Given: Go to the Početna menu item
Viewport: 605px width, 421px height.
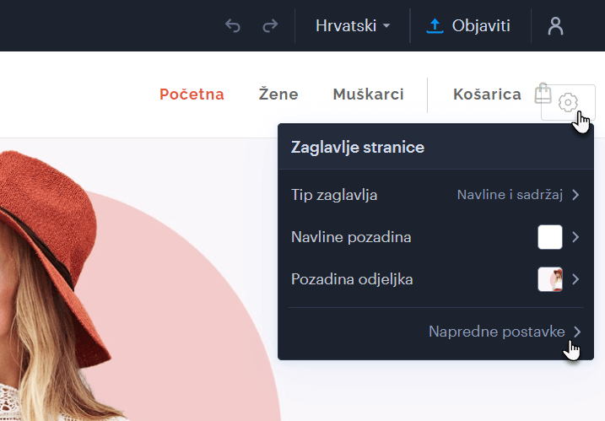Looking at the screenshot, I should pyautogui.click(x=192, y=94).
